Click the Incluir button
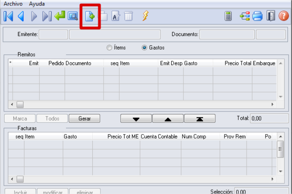 20,191
